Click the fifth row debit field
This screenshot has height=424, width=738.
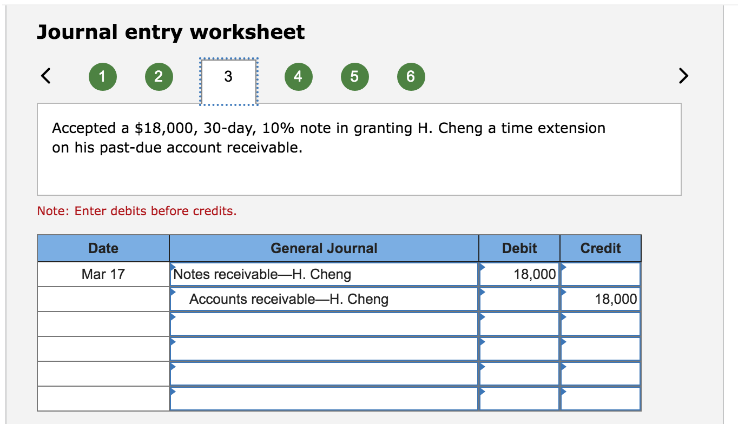(x=519, y=374)
